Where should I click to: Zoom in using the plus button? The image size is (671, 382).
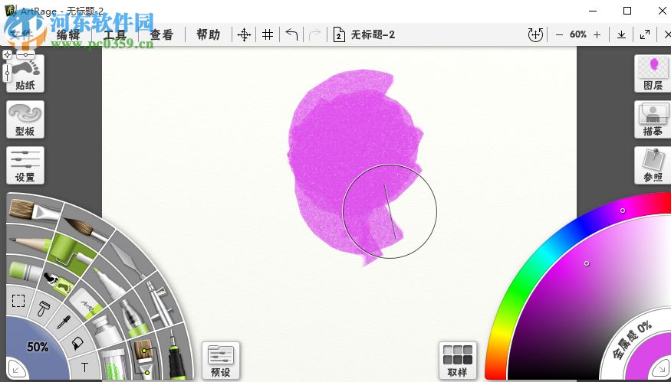(597, 35)
